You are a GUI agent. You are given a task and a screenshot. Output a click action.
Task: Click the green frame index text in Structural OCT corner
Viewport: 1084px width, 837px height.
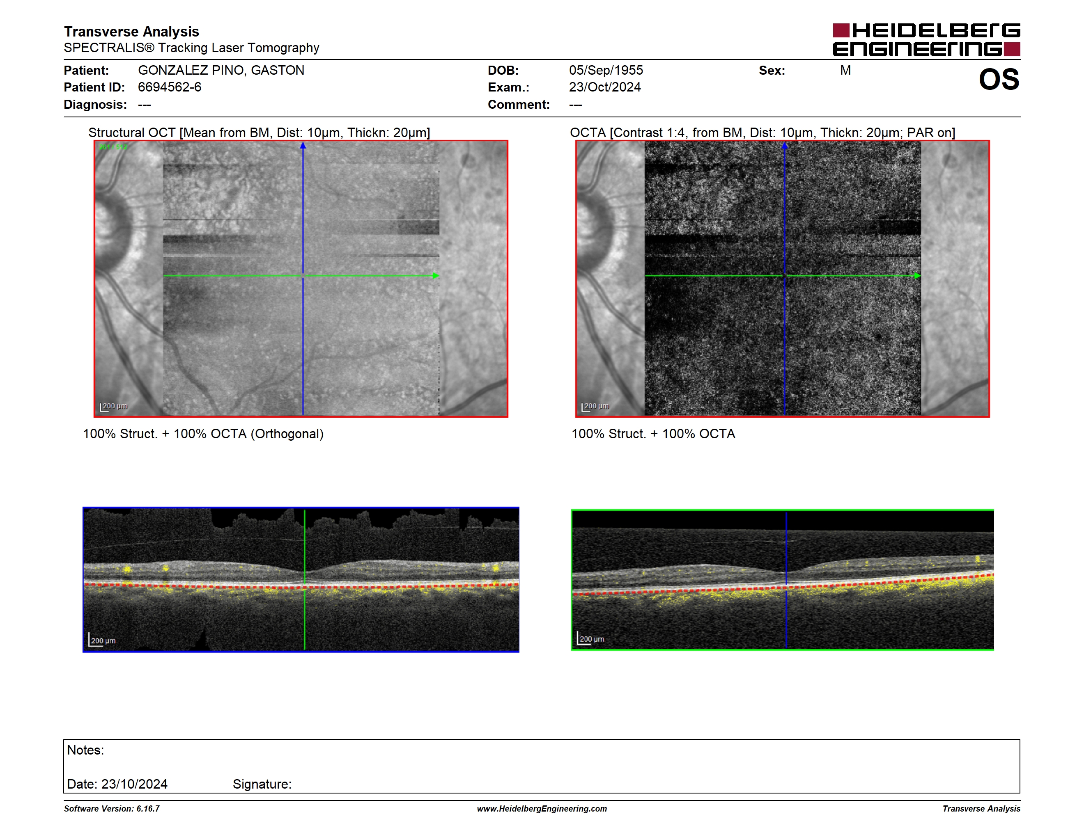click(x=113, y=147)
